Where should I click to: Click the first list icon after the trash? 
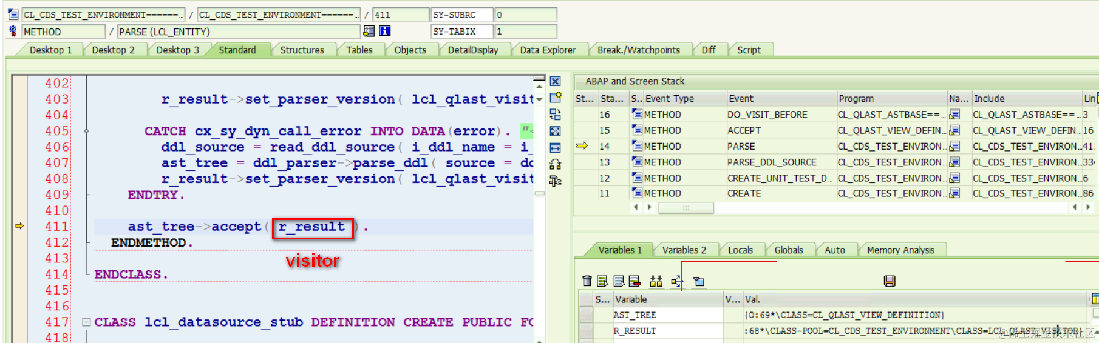point(602,281)
